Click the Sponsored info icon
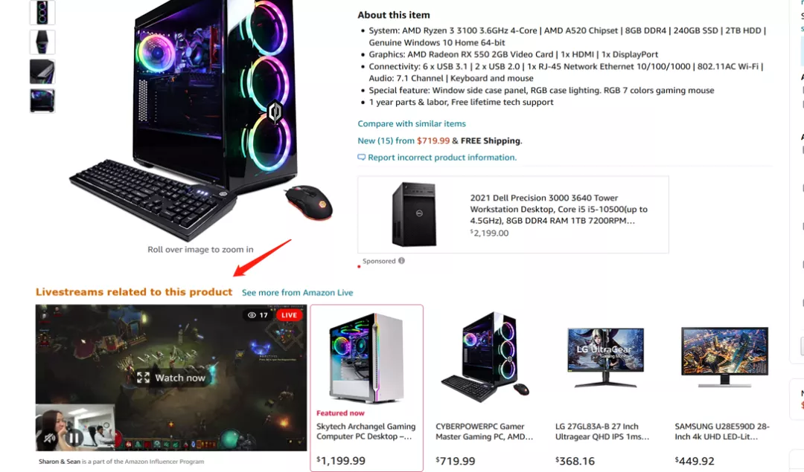This screenshot has width=804, height=472. (x=401, y=261)
